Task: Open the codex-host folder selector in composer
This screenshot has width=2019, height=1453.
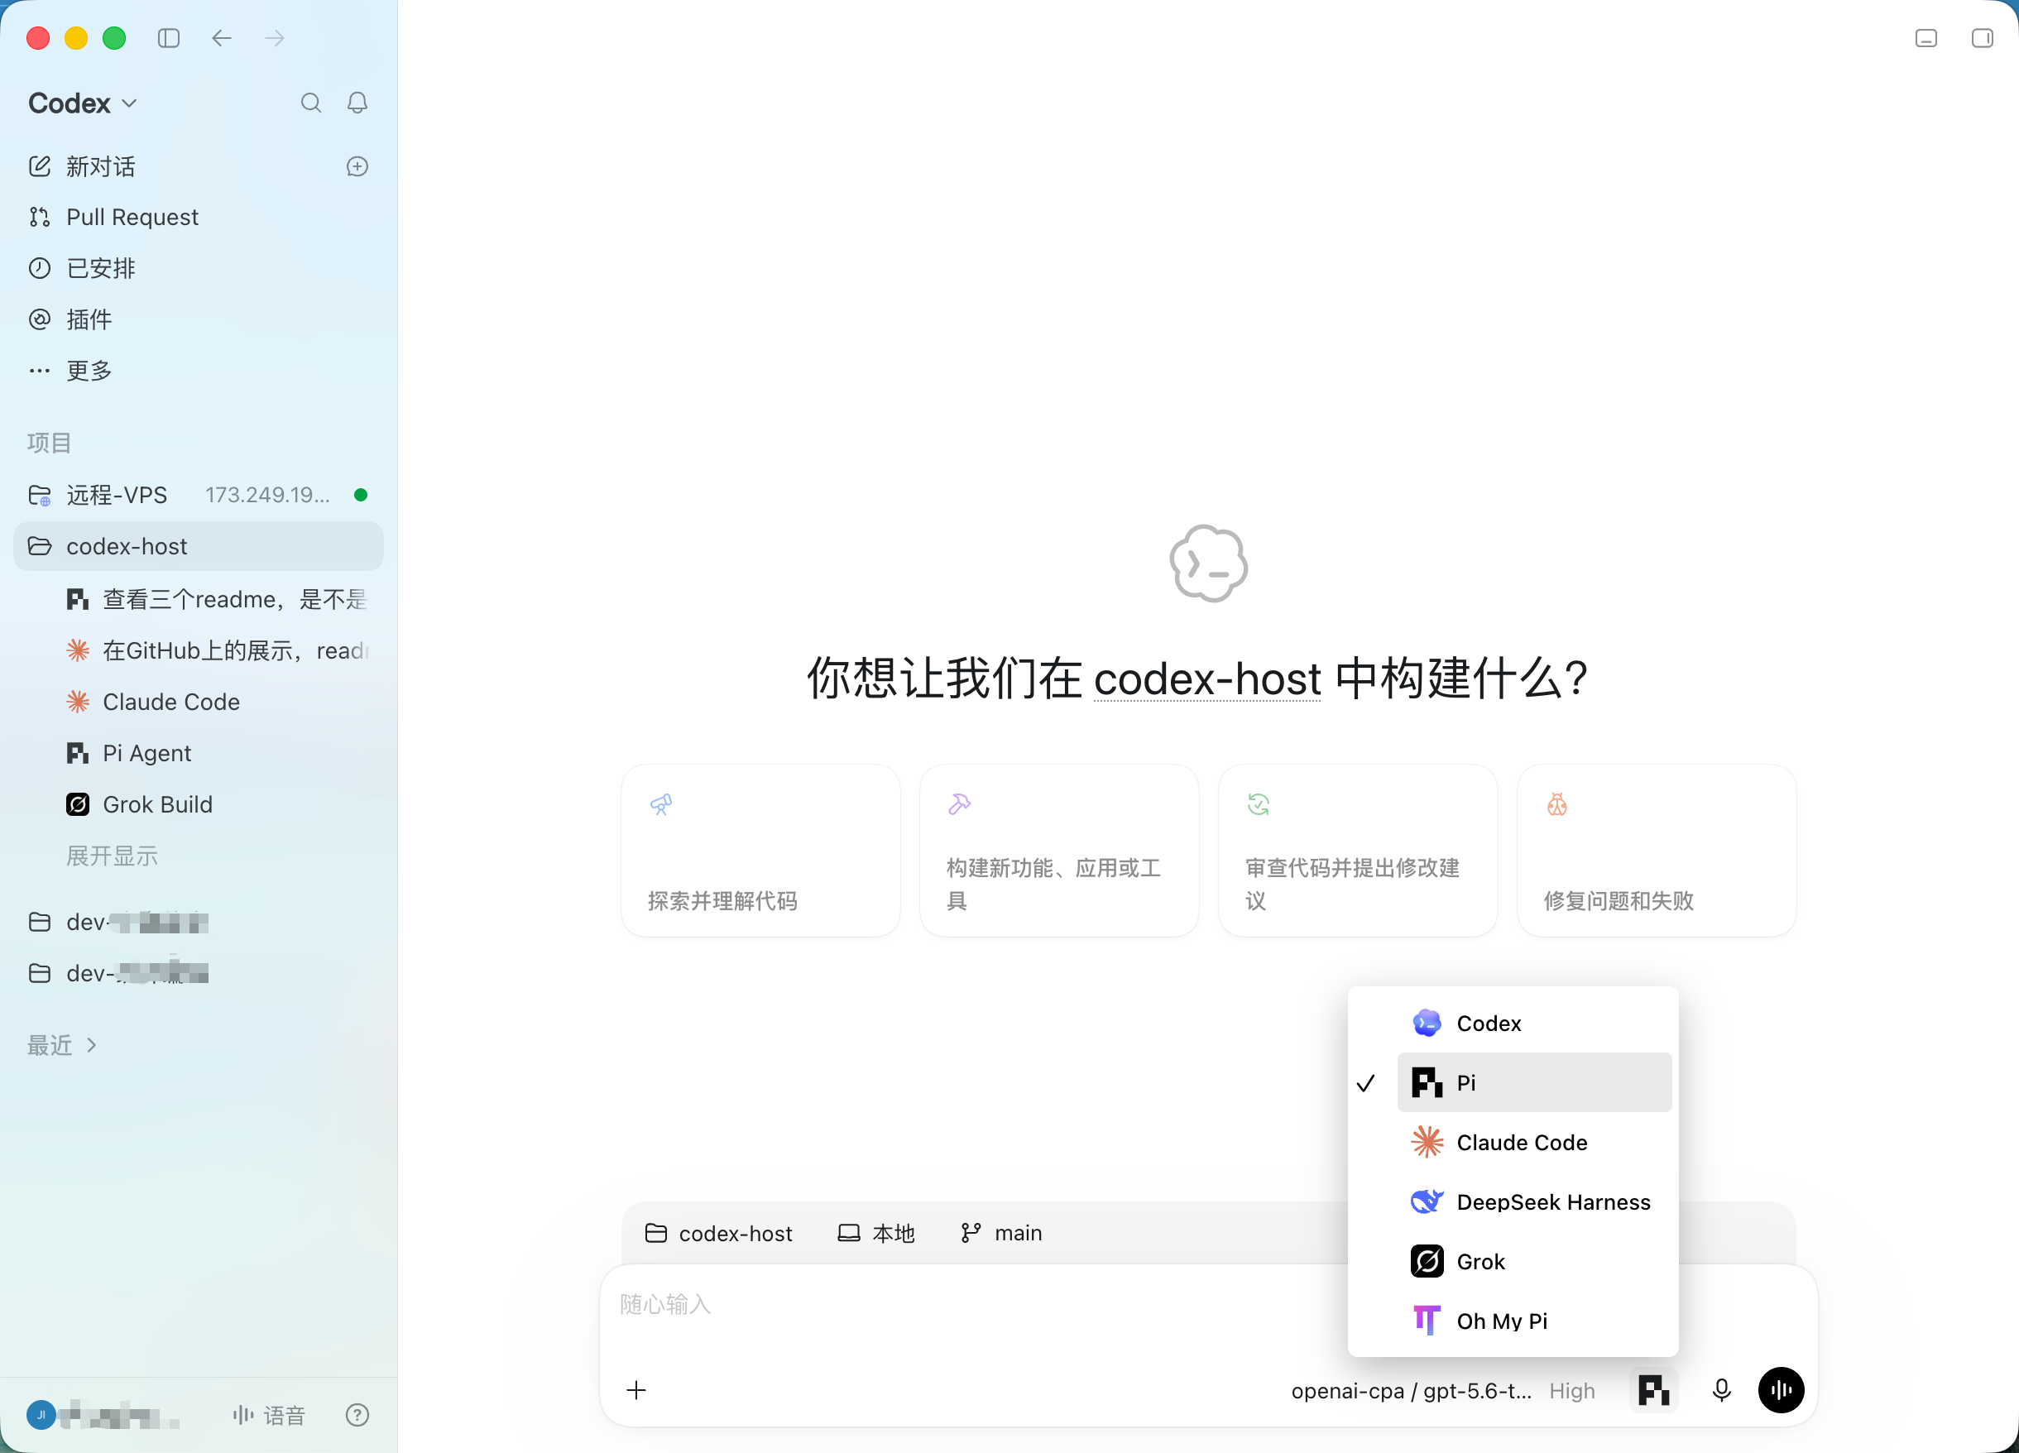Action: [x=718, y=1233]
